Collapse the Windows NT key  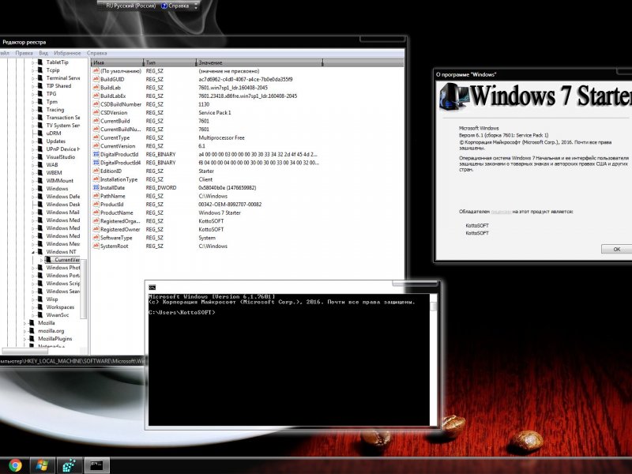tap(33, 252)
